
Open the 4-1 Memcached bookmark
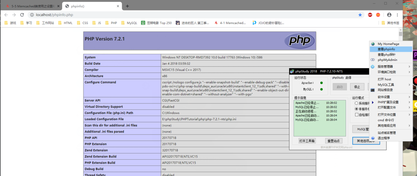tap(230, 23)
